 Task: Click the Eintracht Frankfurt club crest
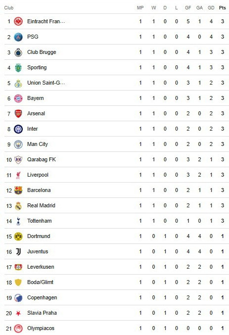pyautogui.click(x=18, y=22)
